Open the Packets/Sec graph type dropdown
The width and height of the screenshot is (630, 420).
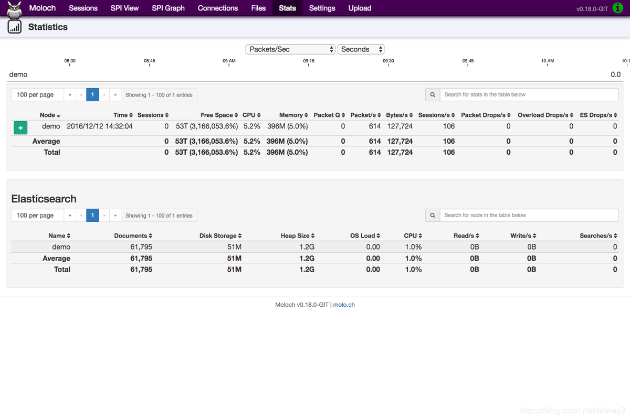coord(290,49)
